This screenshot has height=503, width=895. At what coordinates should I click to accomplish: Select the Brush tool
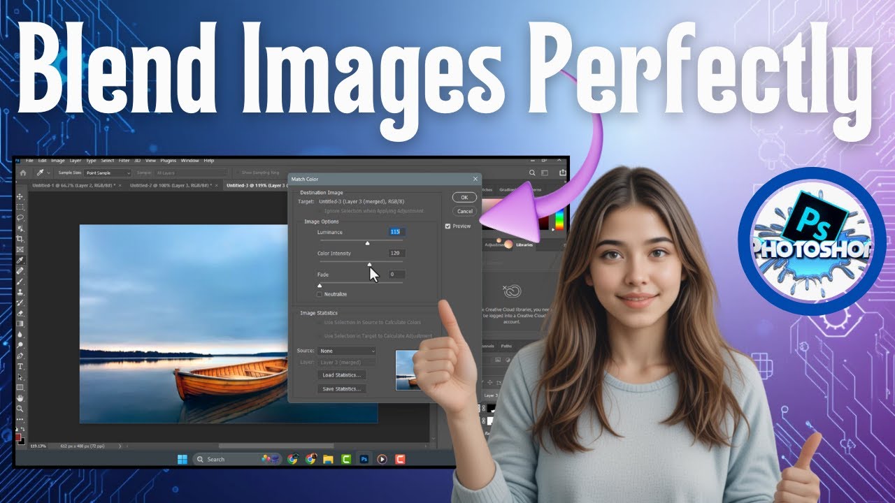(x=20, y=282)
